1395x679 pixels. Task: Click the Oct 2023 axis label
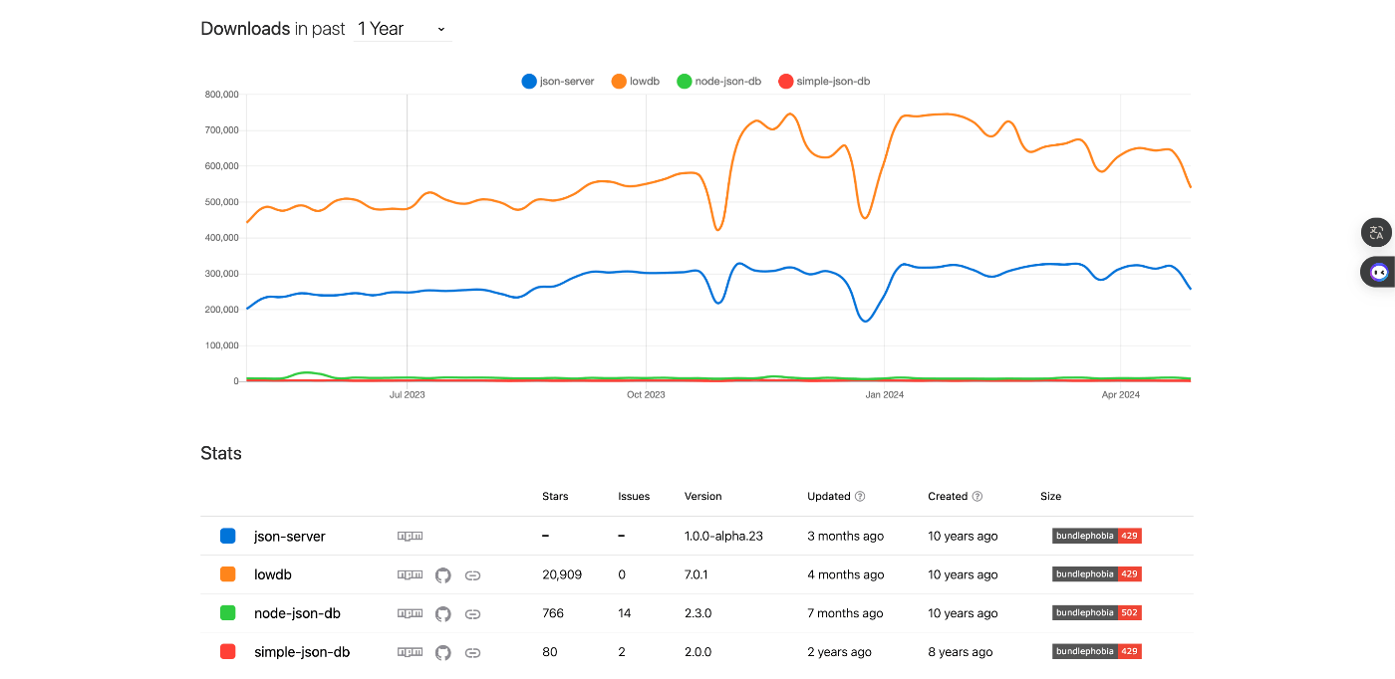[x=646, y=395]
